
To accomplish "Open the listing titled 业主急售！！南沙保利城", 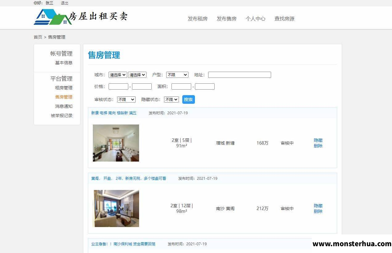I will (123, 244).
